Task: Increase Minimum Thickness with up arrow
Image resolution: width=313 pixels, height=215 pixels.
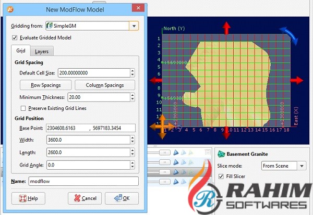Action: (x=133, y=95)
